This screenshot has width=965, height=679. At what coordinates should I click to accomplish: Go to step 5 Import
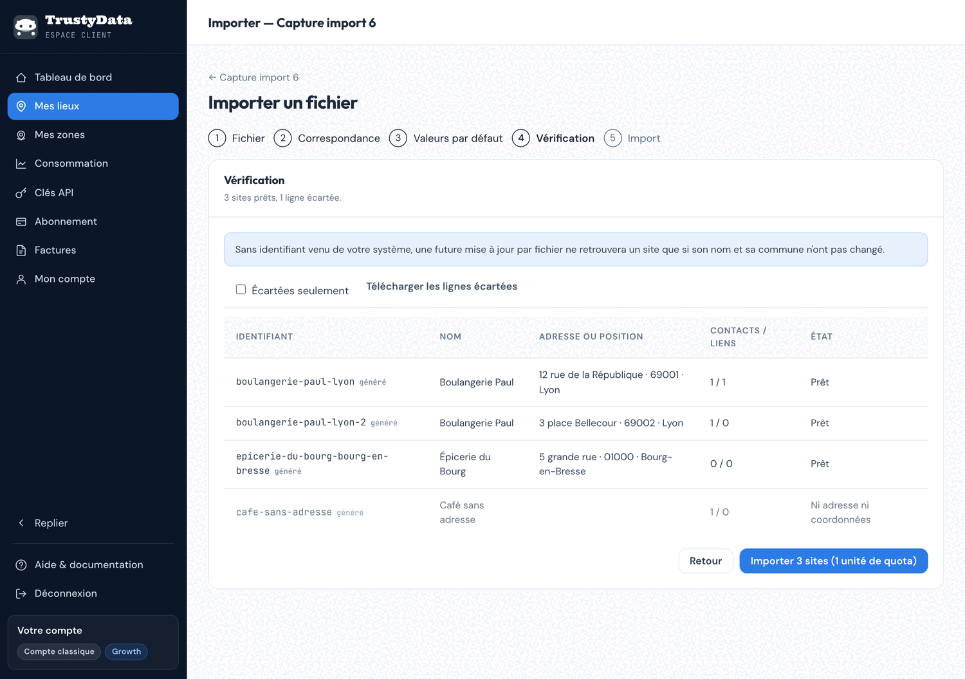[632, 138]
